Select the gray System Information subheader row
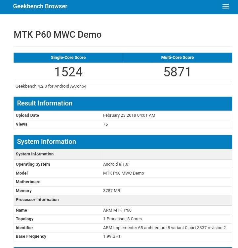The image size is (238, 248). (x=123, y=154)
